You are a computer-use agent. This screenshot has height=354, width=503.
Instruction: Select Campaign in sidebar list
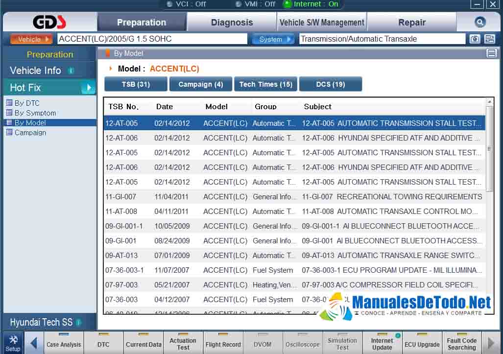[30, 132]
